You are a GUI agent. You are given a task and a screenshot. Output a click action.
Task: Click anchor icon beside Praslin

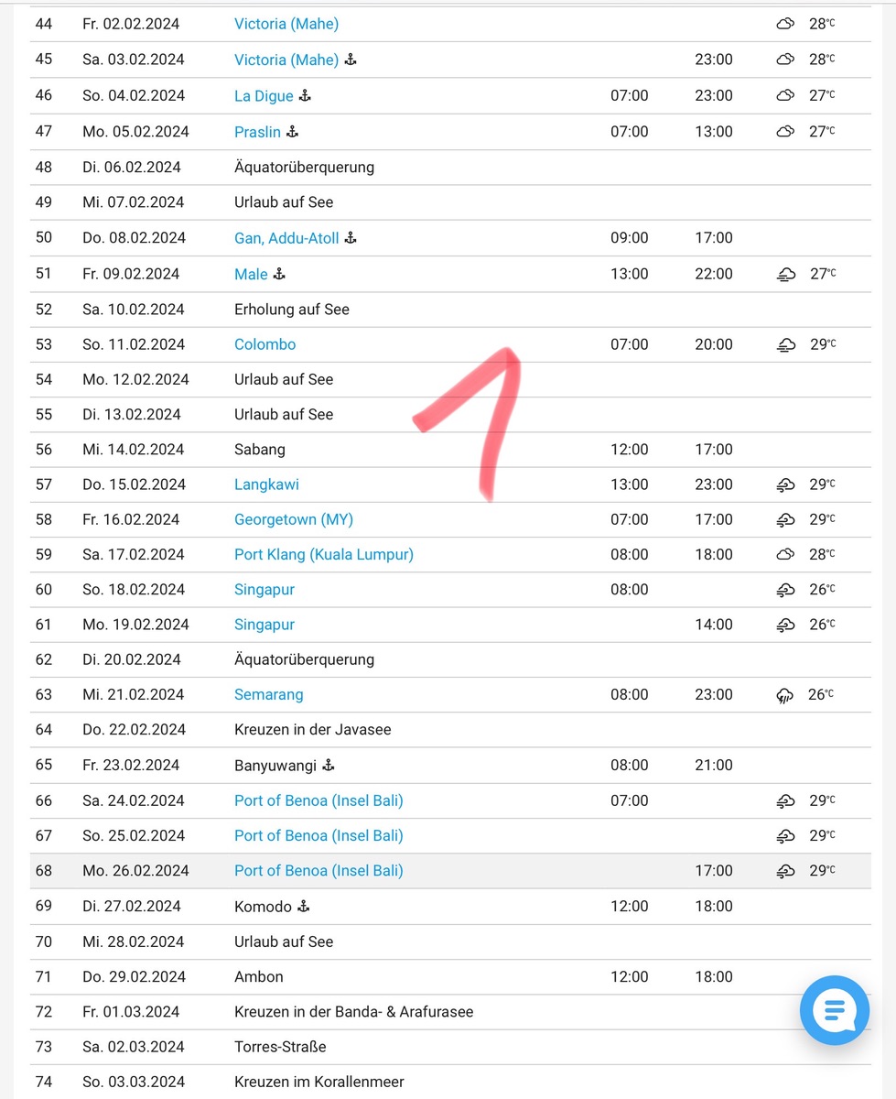tap(293, 132)
